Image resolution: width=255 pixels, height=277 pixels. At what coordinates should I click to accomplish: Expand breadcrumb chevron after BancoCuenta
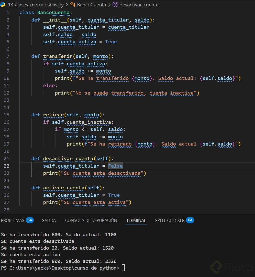point(109,5)
